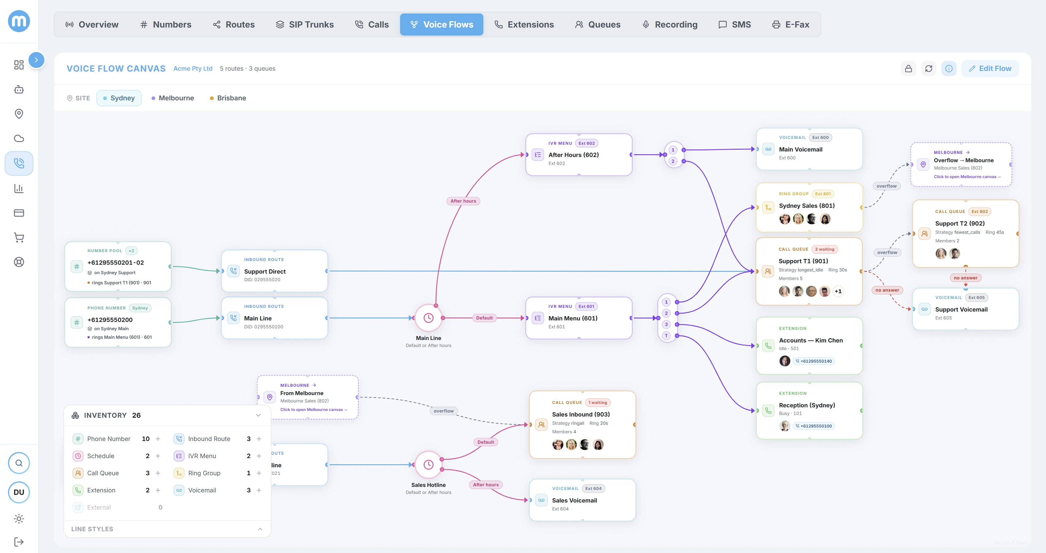Open the cloud icon in sidebar

point(19,138)
